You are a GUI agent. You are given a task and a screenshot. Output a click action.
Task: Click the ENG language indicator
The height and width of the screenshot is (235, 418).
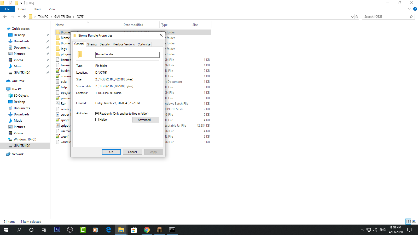tap(383, 230)
